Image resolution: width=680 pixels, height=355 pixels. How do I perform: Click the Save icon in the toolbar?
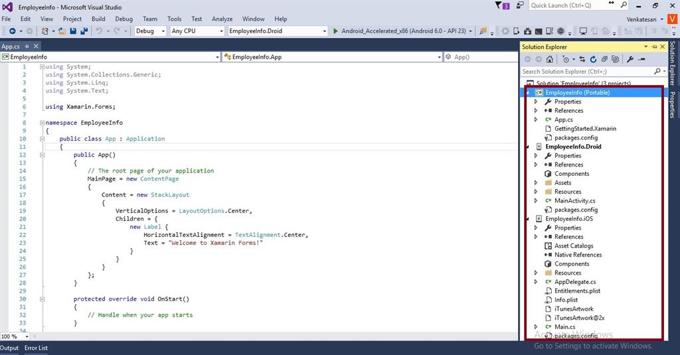(x=73, y=31)
